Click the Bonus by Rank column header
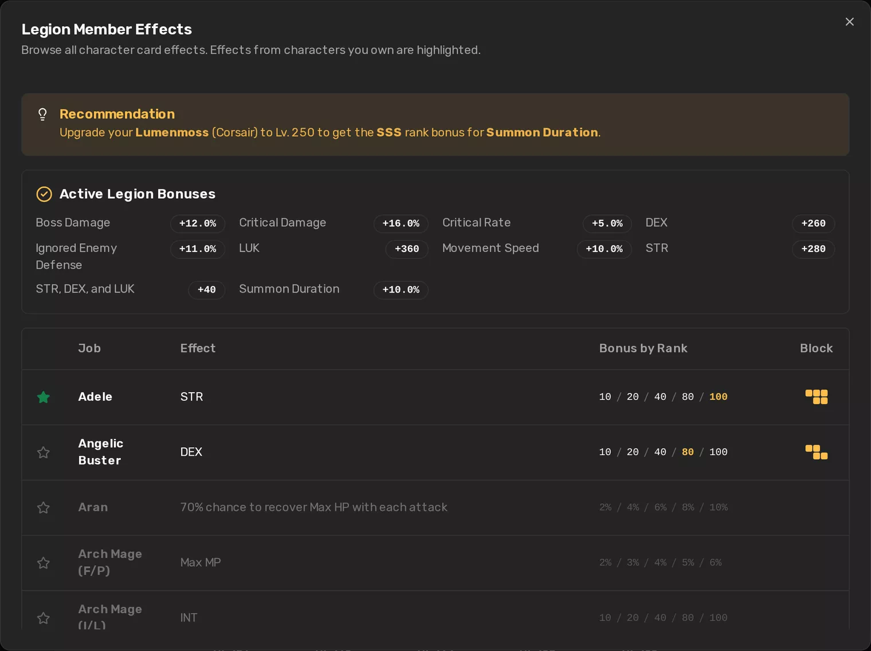Screen dimensions: 871x651 [x=643, y=348]
